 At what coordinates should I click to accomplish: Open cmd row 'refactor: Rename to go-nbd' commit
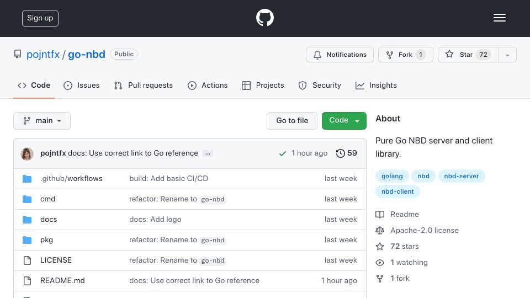click(x=177, y=199)
